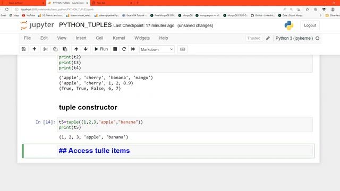The height and width of the screenshot is (191, 340).
Task: Open the Edit menu
Action: [44, 38]
